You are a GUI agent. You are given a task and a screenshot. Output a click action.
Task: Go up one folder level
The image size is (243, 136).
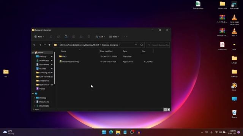pyautogui.click(x=49, y=45)
